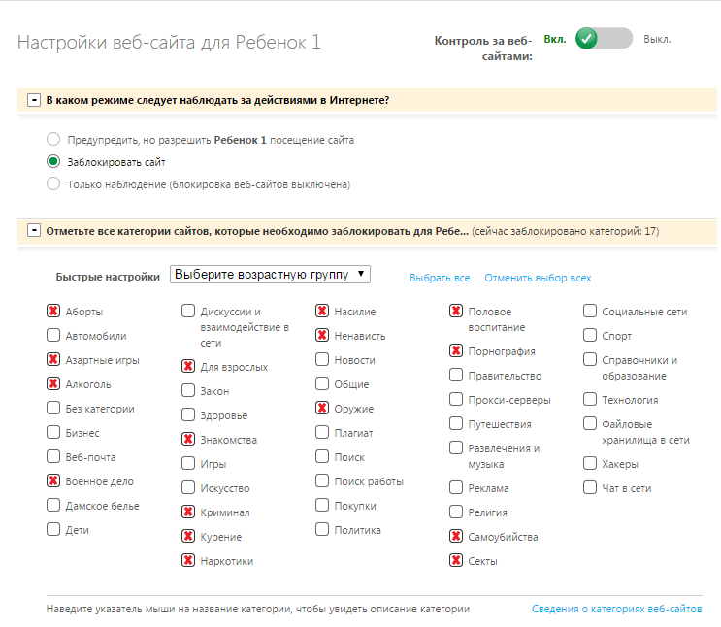Check the Социальные сети category checkbox

click(x=590, y=312)
